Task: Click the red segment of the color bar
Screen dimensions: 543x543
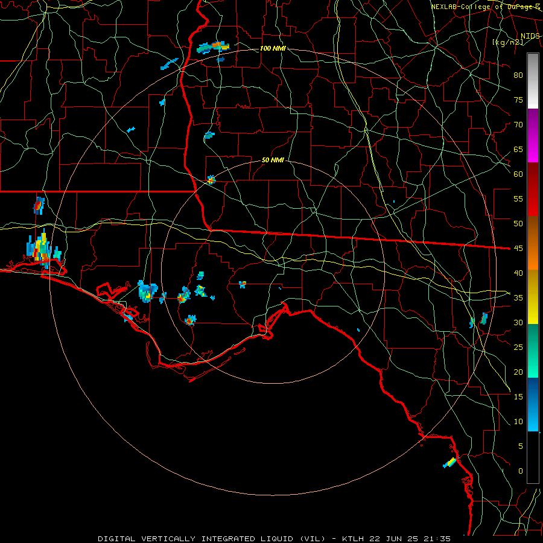Action: (x=533, y=189)
